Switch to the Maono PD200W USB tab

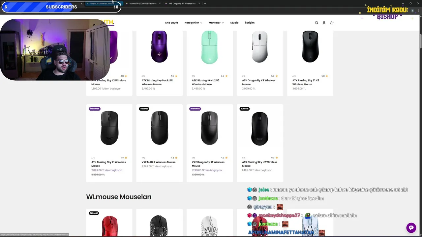[x=143, y=3]
